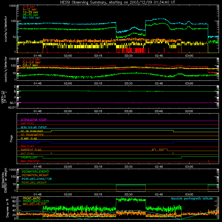The height and width of the screenshot is (222, 222).
Task: Click the HESSI Observing Summary title text
Action: click(117, 2)
